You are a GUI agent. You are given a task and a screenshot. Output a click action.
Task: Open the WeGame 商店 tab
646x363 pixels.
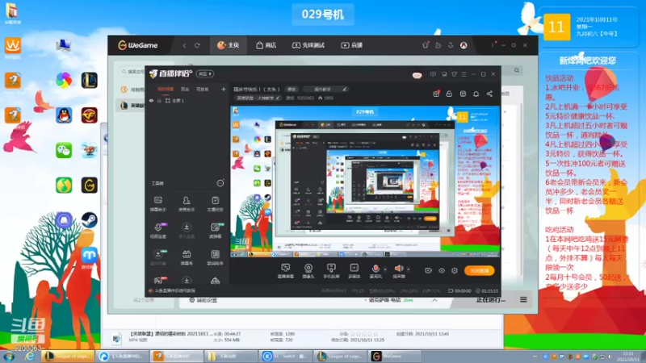click(x=266, y=45)
